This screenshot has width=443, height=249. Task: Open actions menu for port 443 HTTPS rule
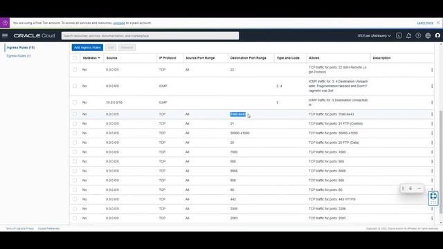[x=432, y=199]
